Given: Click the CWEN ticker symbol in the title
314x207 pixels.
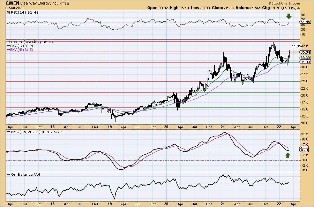Looking at the screenshot, I should (x=13, y=3).
